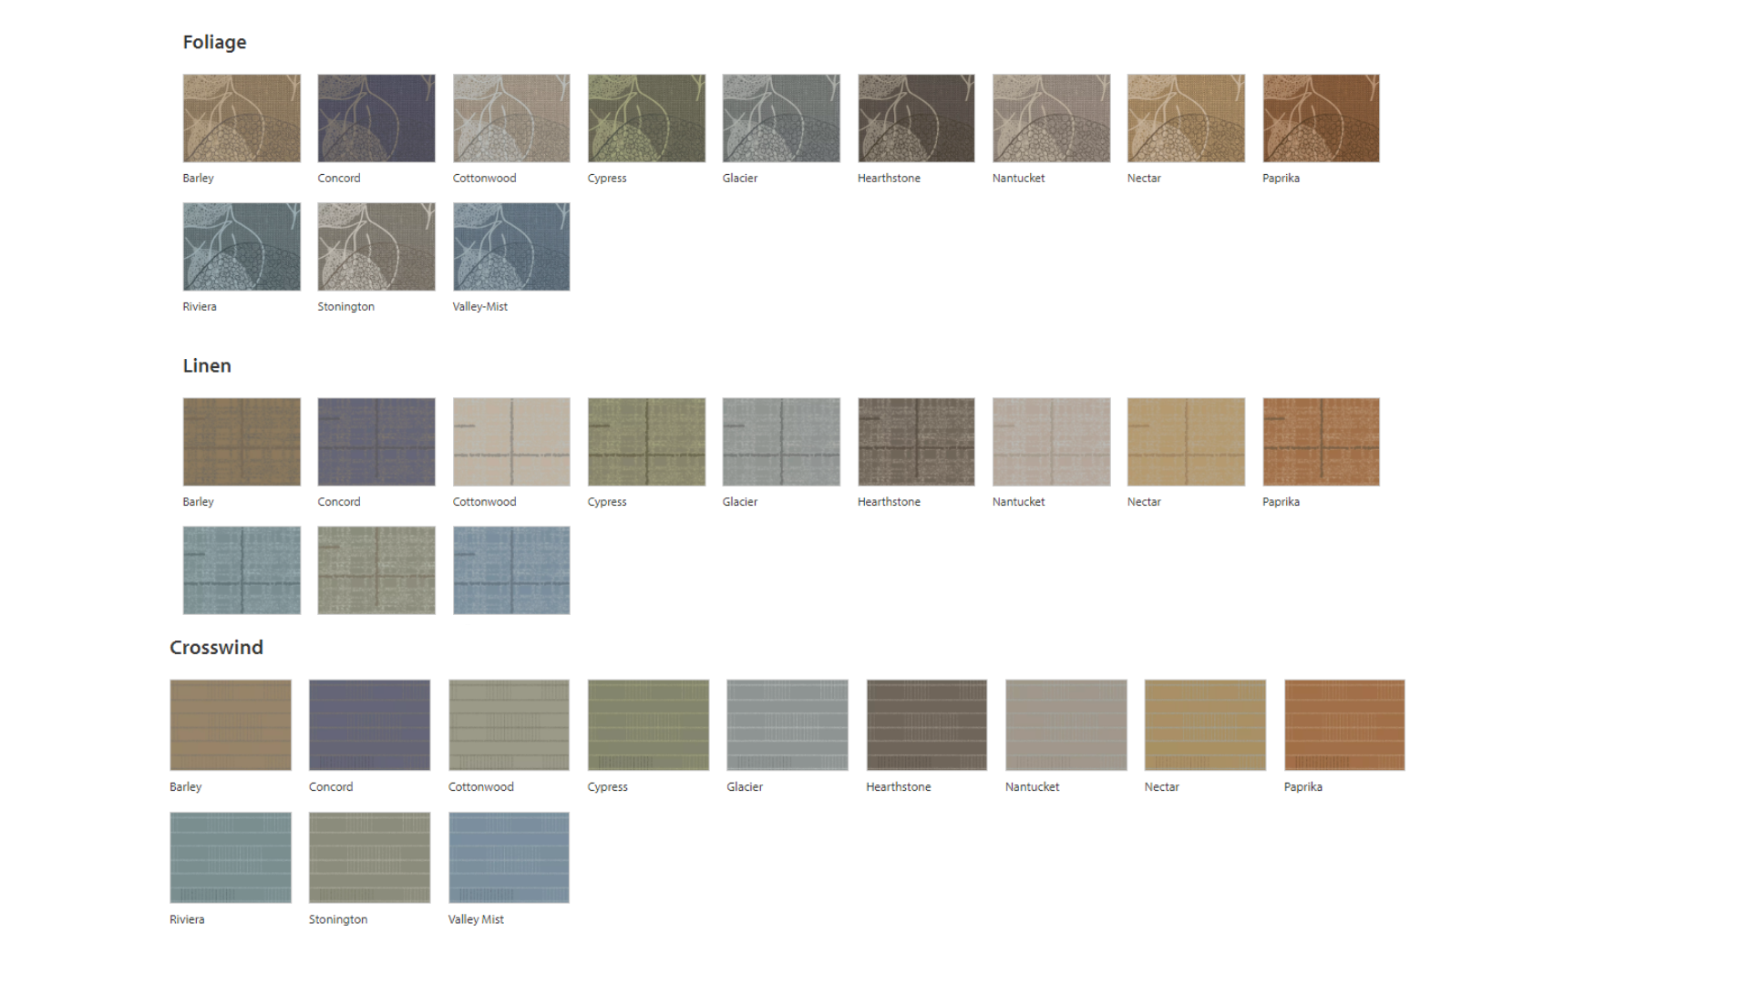Select the Foliage Concord swatch image

point(376,118)
